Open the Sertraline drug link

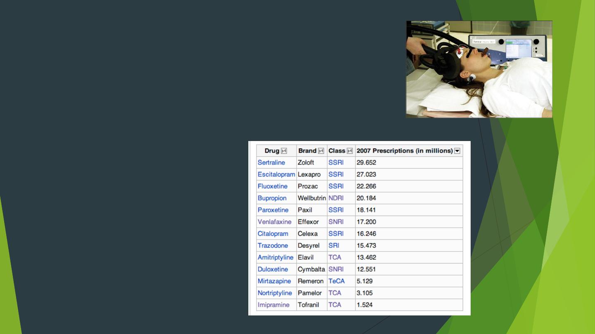click(271, 162)
